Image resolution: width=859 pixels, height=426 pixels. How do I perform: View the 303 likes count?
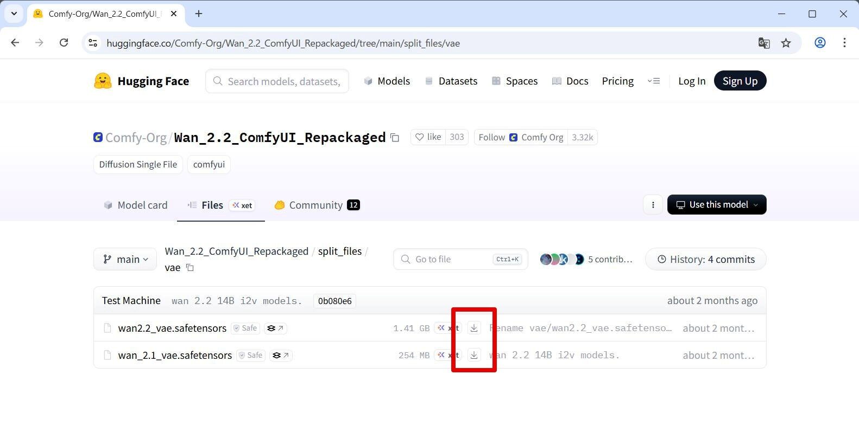coord(457,137)
